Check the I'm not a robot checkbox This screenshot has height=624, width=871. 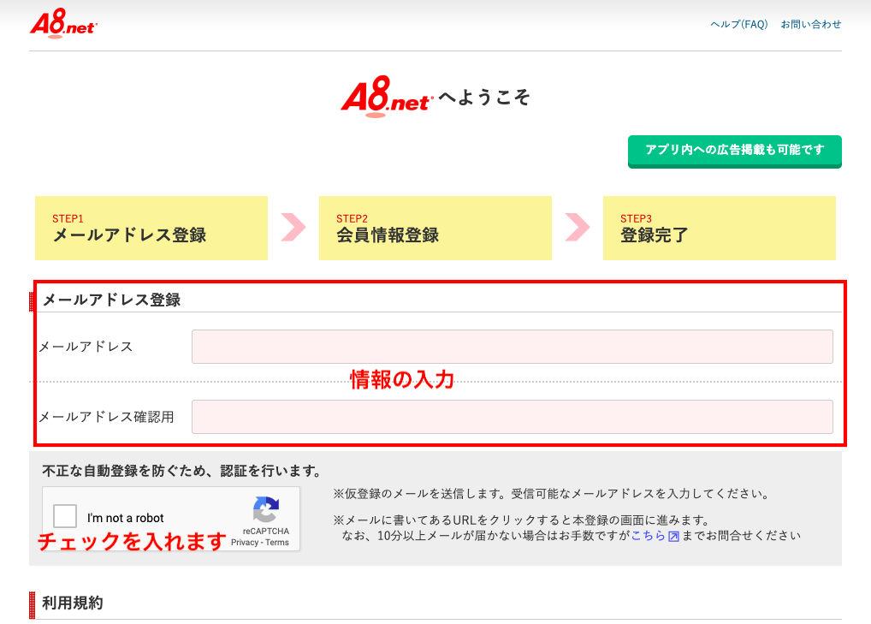(x=65, y=515)
